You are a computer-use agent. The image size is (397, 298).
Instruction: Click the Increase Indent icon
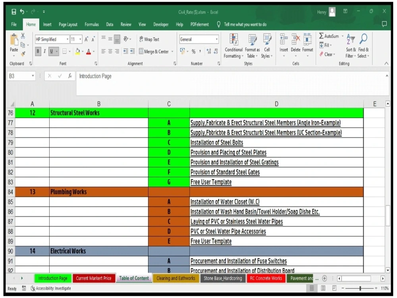(x=133, y=51)
